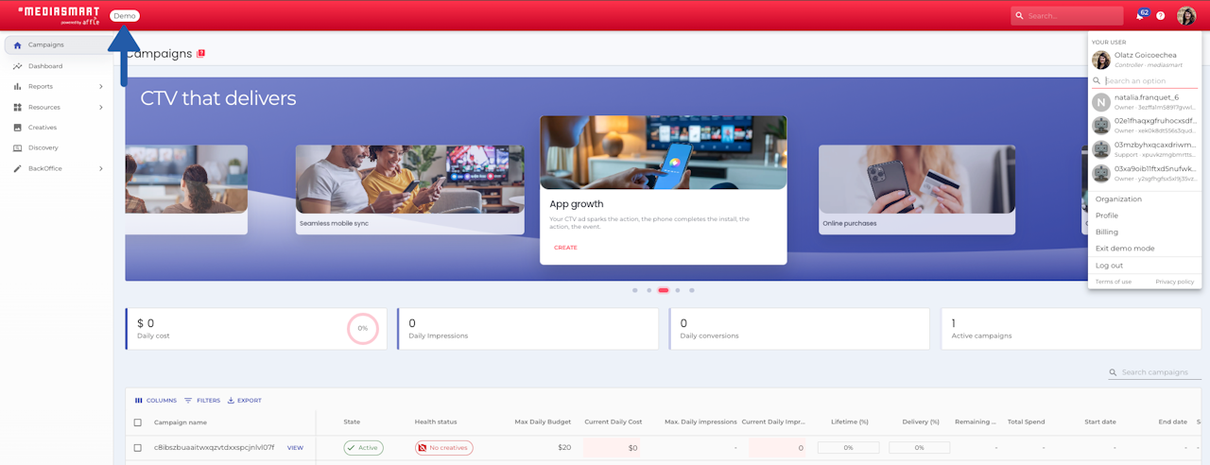Tick the select-all checkbox in table header
Viewport: 1210px width, 465px height.
click(138, 422)
